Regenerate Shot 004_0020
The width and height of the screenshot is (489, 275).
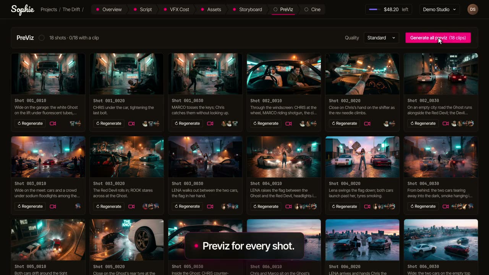pos(344,206)
